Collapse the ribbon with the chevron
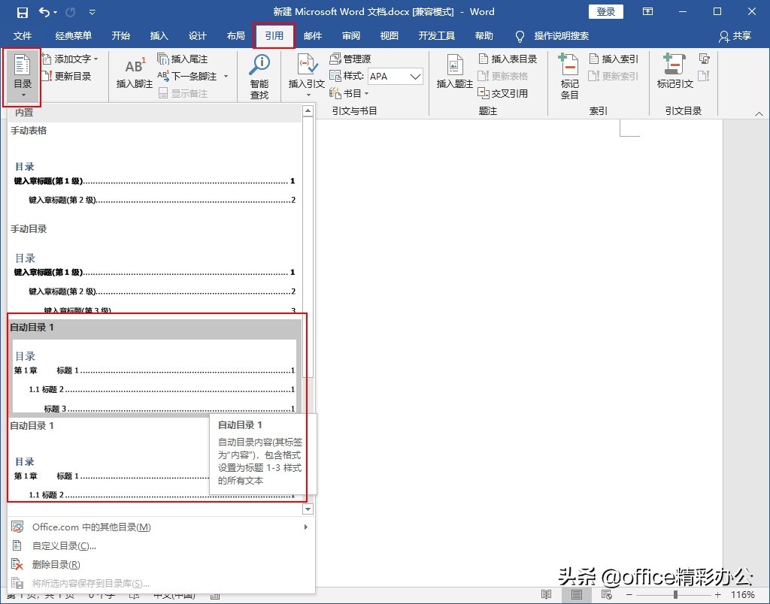The image size is (770, 604). (759, 113)
